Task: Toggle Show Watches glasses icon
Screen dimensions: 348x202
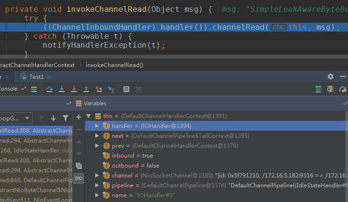Action: point(79,178)
